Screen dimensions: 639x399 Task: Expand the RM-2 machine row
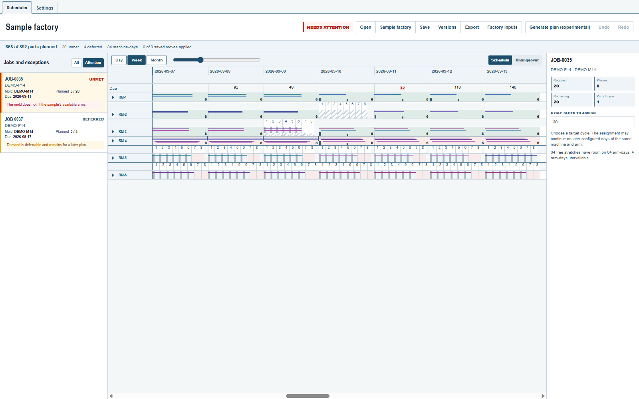pos(113,115)
